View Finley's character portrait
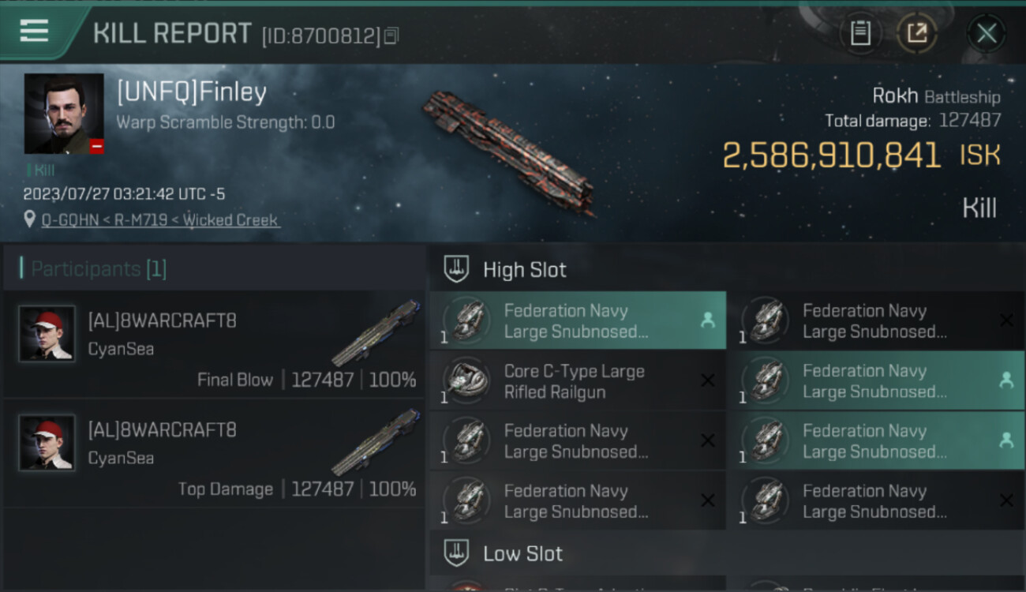The width and height of the screenshot is (1026, 592). coord(64,114)
